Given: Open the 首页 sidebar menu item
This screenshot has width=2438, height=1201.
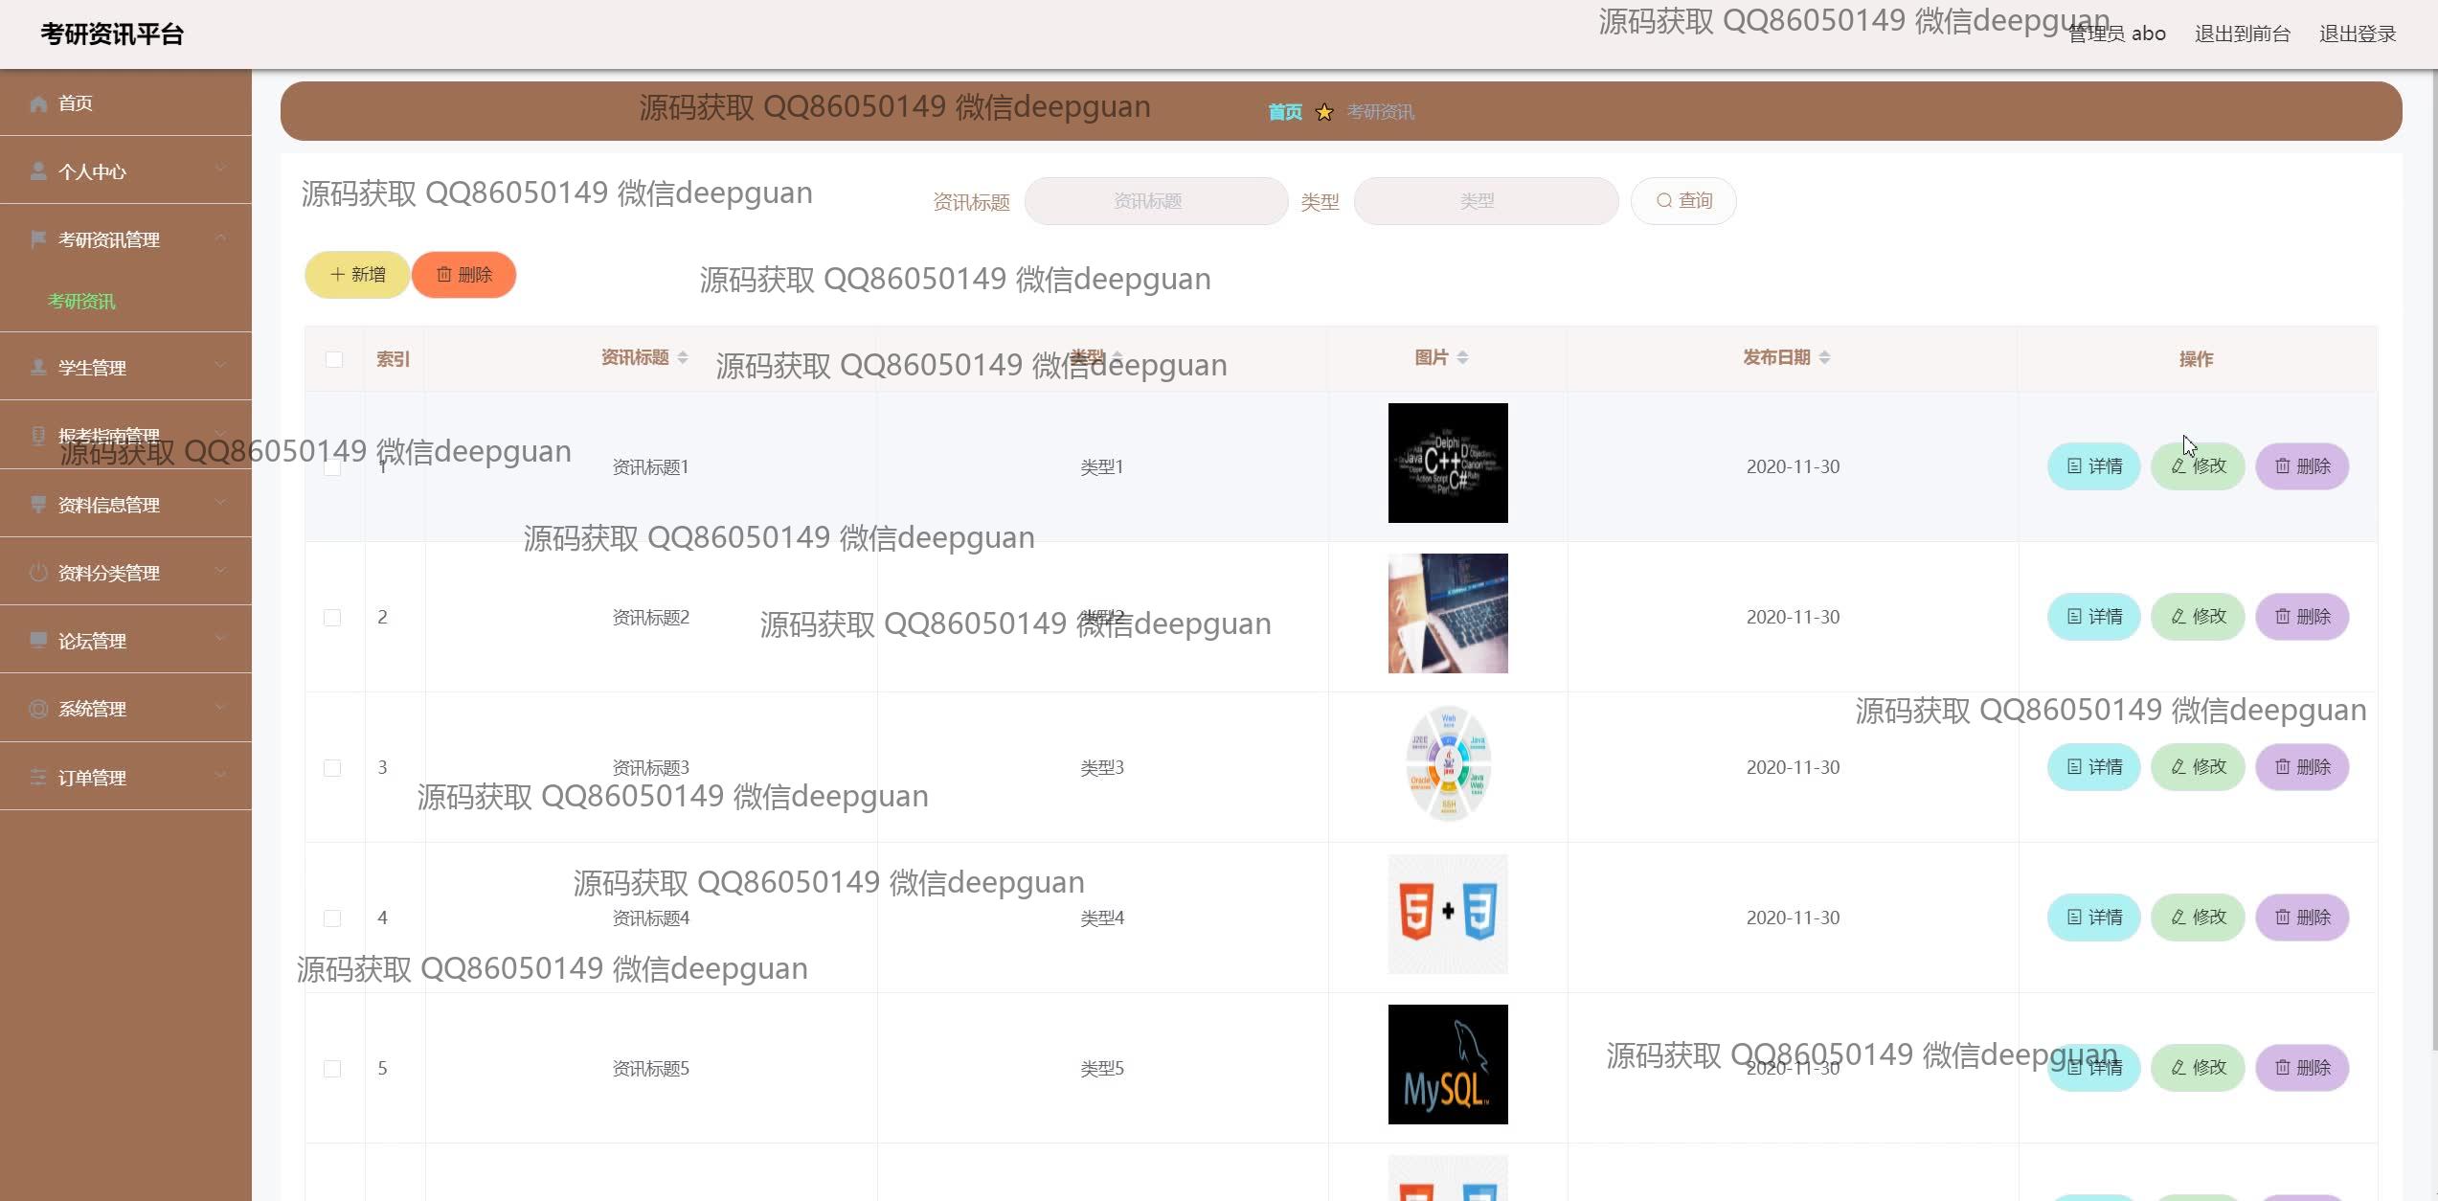Looking at the screenshot, I should click(x=125, y=102).
